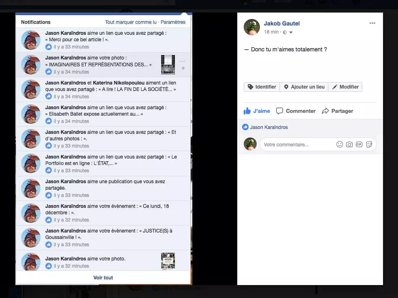Like the post with J'aime
Image resolution: width=398 pixels, height=298 pixels.
pyautogui.click(x=257, y=111)
